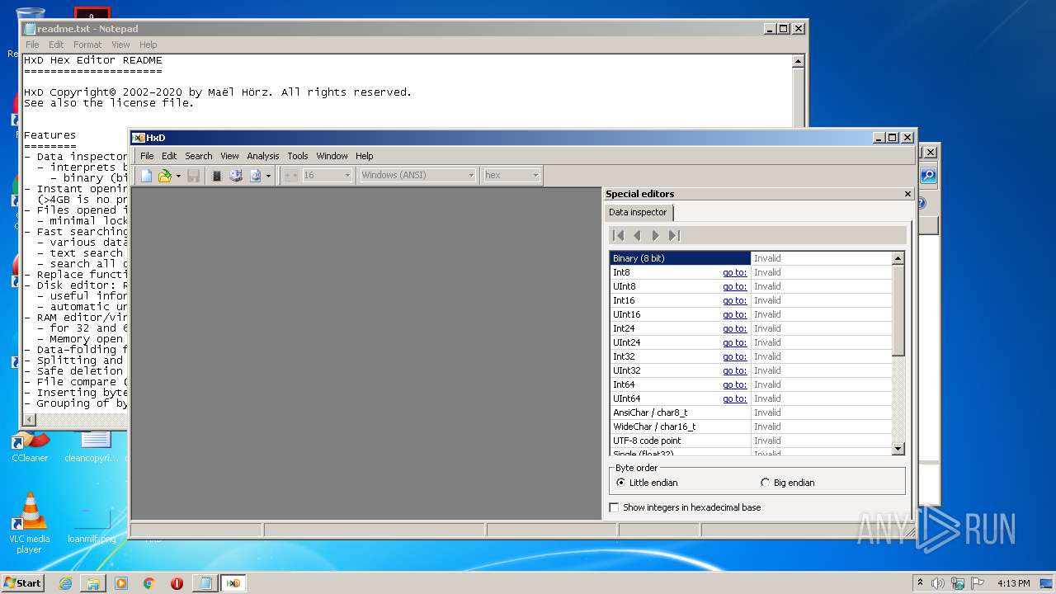Screen dimensions: 1056x594
Task: Create a new file in HxD toolbar
Action: pyautogui.click(x=146, y=176)
